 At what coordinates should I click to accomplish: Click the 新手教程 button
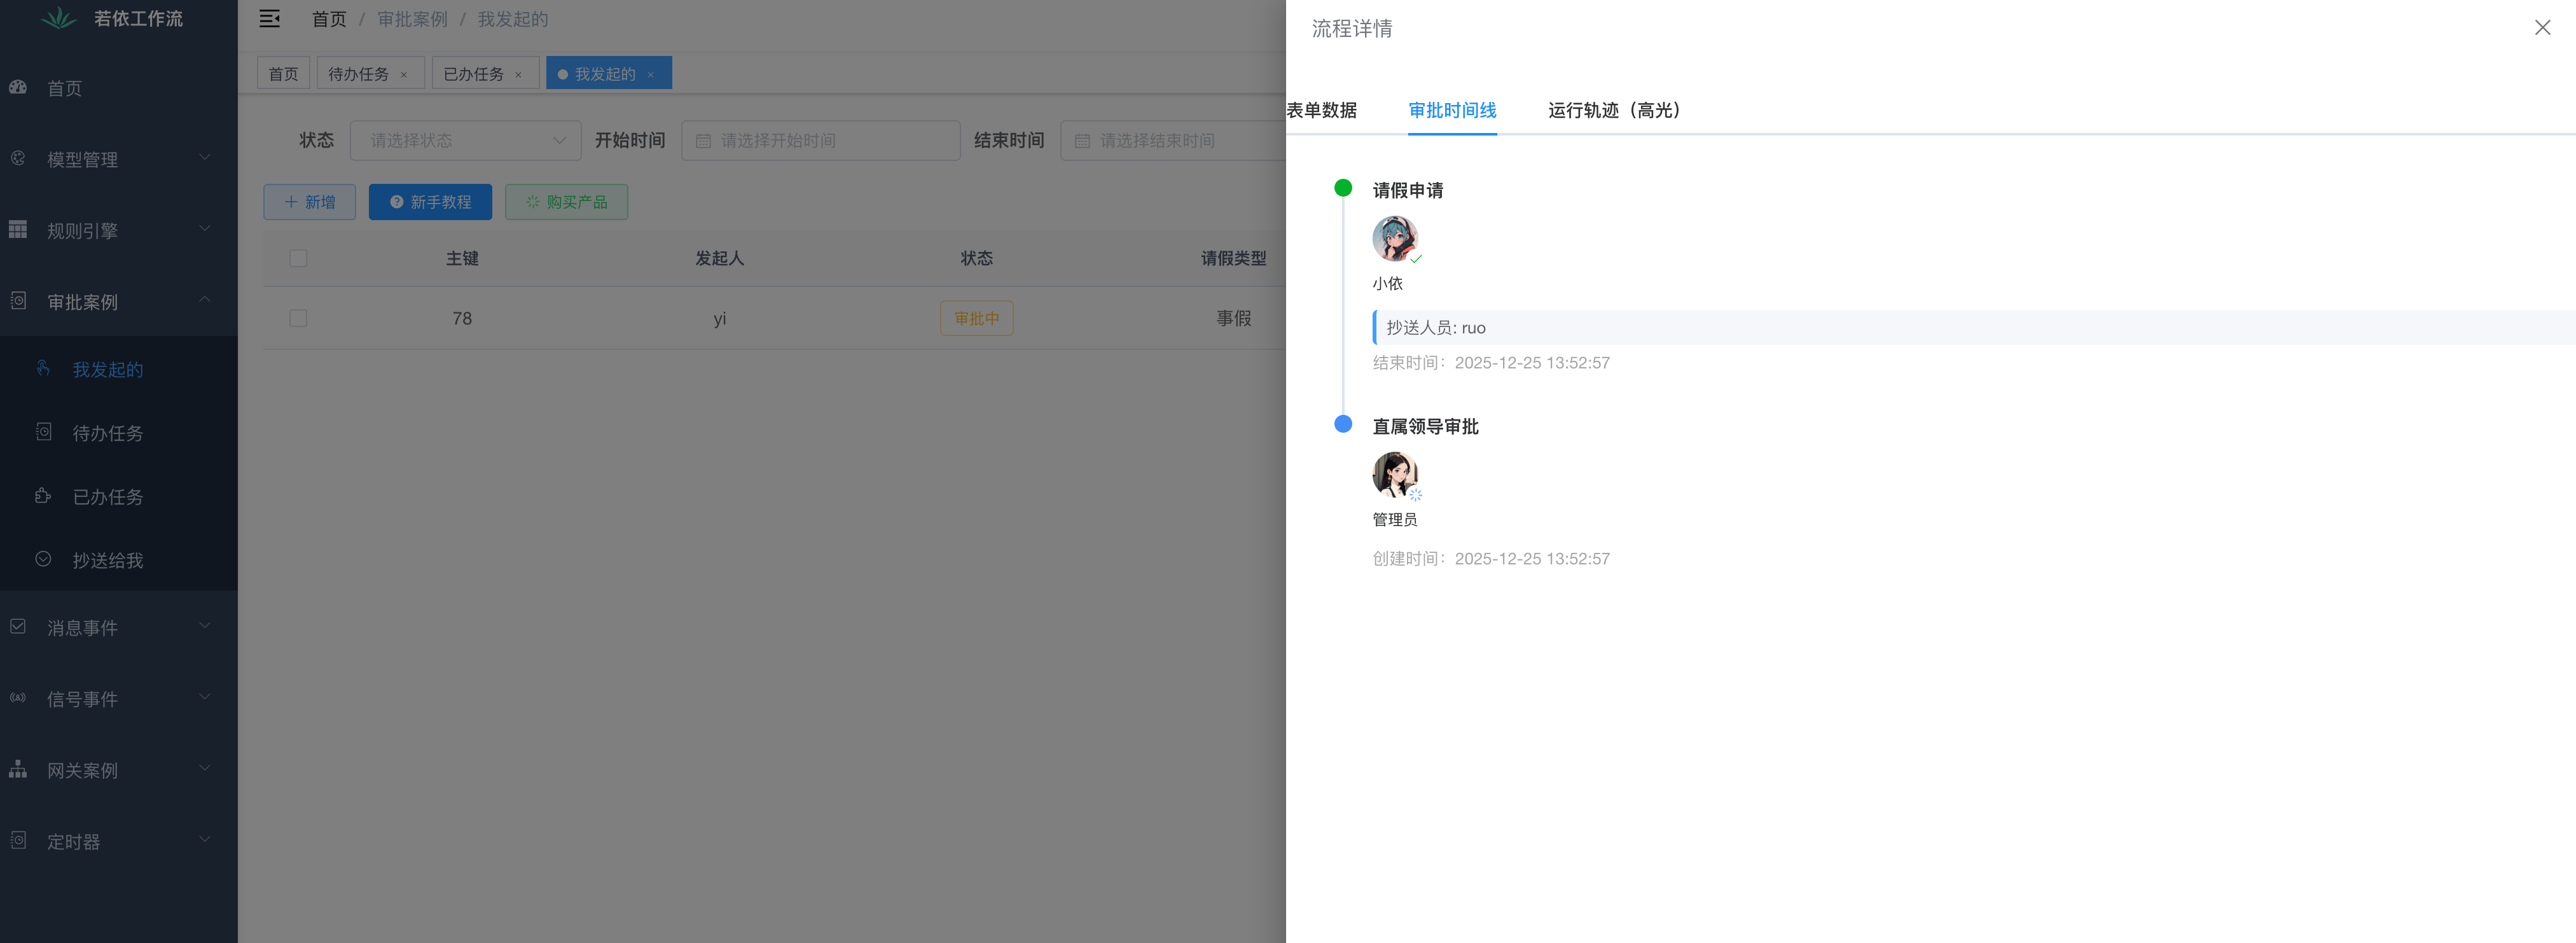click(x=430, y=202)
